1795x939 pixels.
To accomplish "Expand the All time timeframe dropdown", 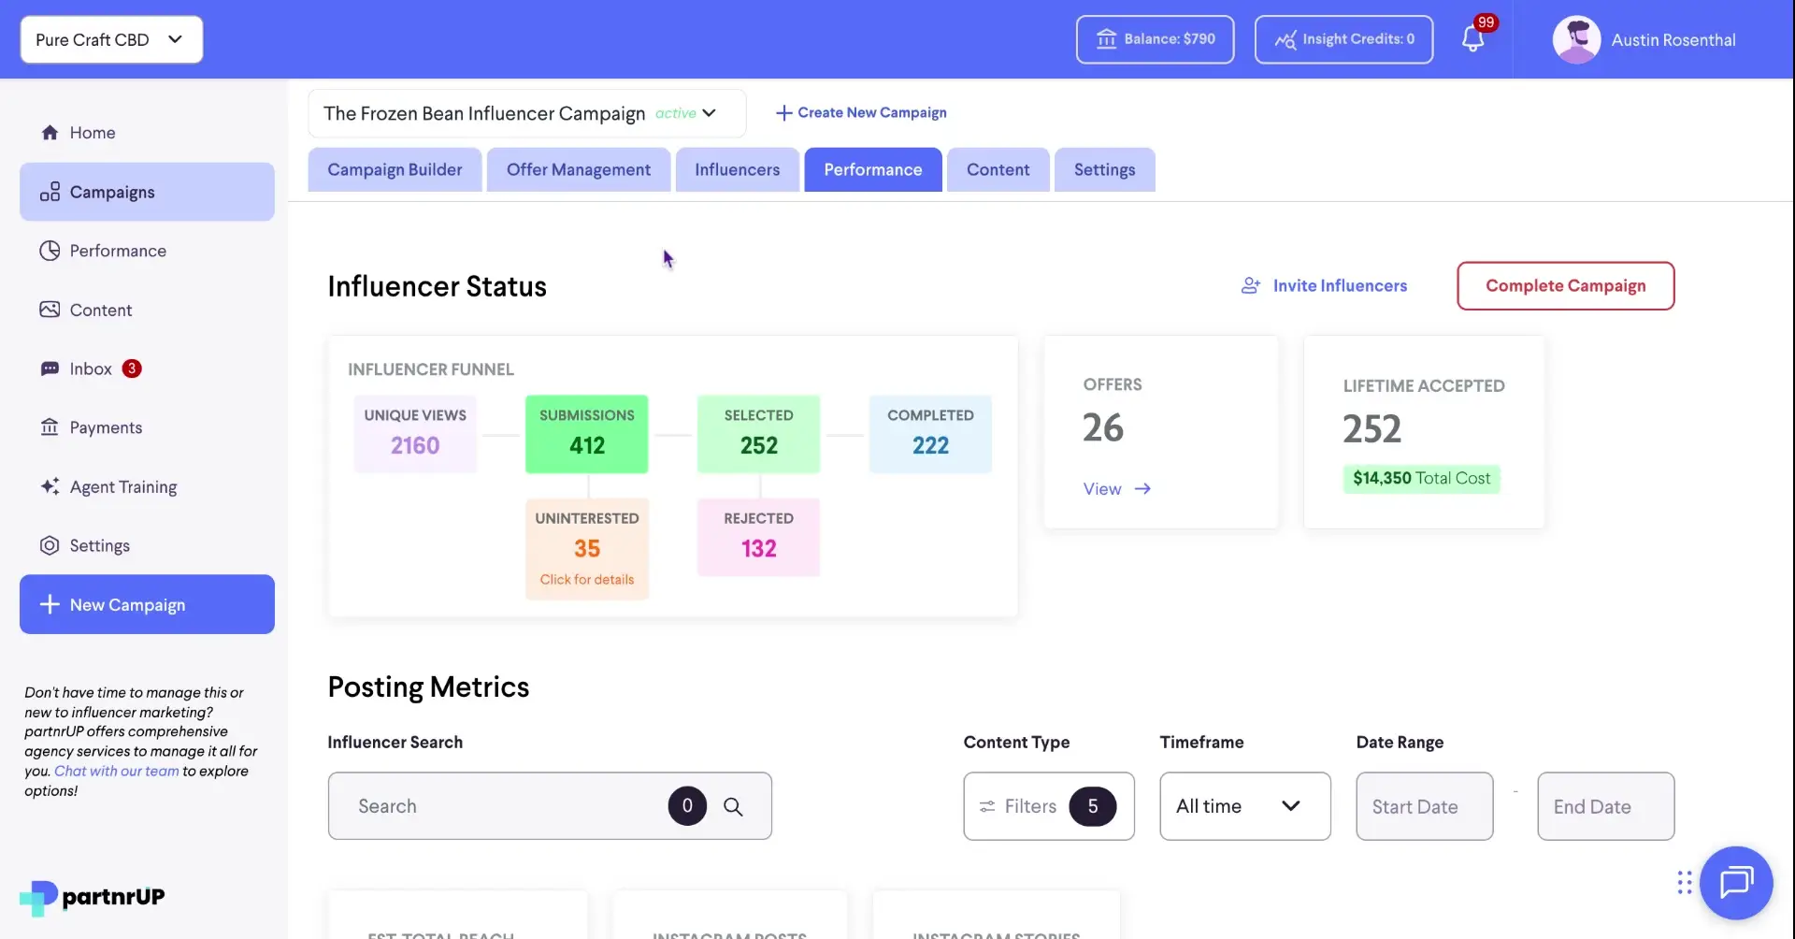I will click(x=1243, y=805).
